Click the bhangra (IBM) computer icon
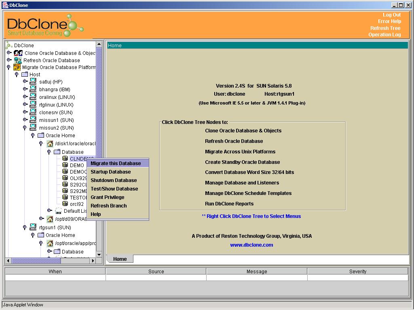Viewport: 414px width, 310px height. (x=33, y=89)
